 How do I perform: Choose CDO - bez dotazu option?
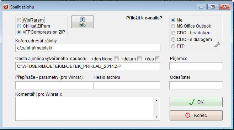[173, 33]
